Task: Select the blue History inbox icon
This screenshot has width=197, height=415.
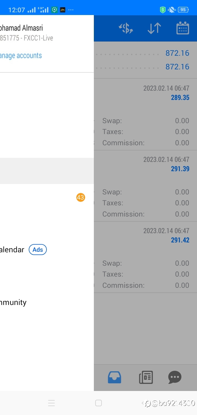Action: point(114,377)
